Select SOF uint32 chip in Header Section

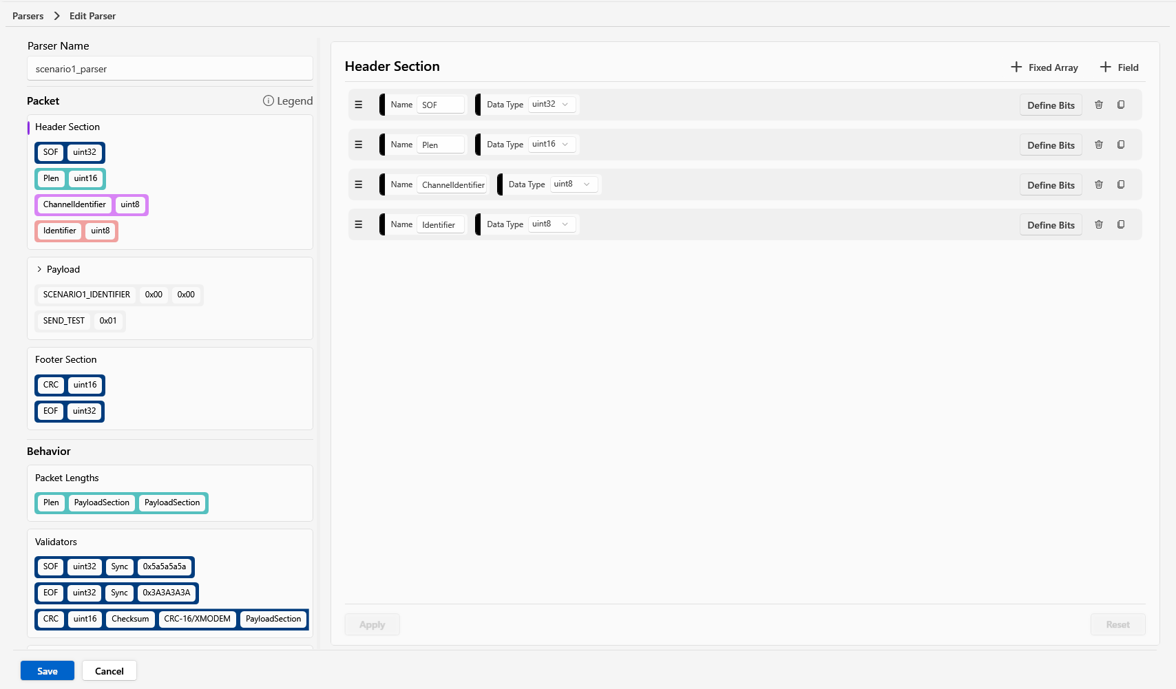pyautogui.click(x=70, y=152)
